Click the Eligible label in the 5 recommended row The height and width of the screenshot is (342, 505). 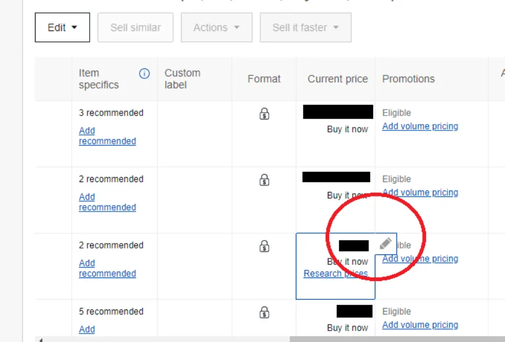(397, 311)
